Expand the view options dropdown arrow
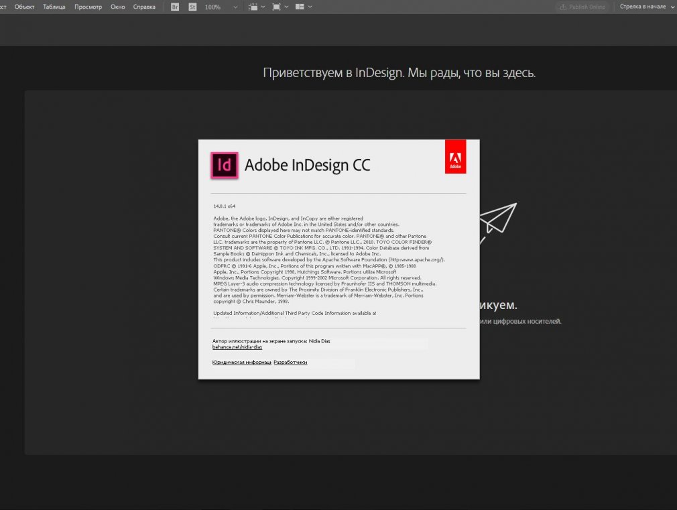This screenshot has height=510, width=677. (x=263, y=7)
